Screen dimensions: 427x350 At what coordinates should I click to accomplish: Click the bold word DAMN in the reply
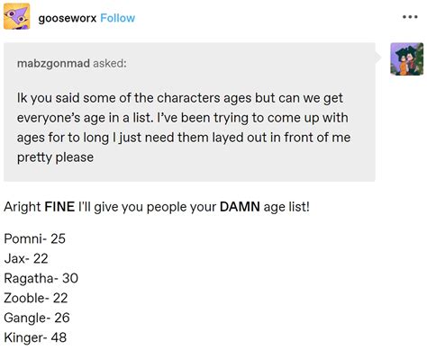pyautogui.click(x=240, y=207)
